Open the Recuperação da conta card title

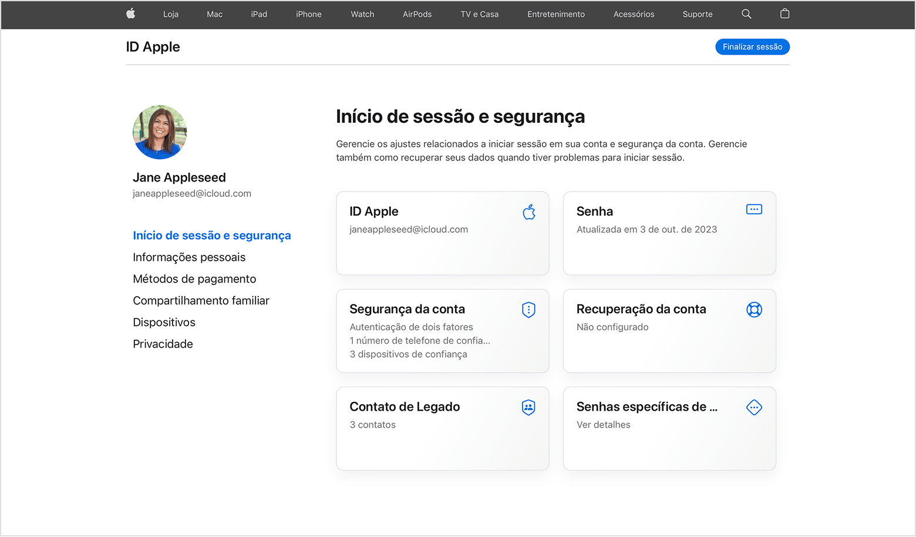click(641, 309)
